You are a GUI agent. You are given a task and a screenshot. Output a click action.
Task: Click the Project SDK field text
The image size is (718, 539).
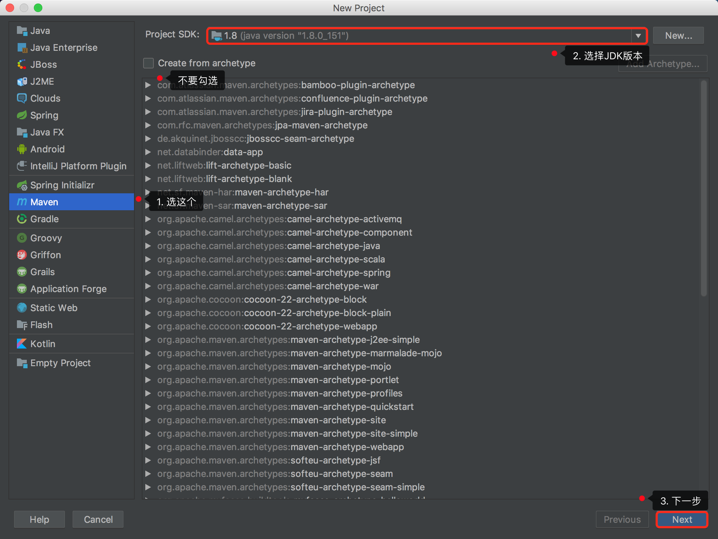coord(286,36)
